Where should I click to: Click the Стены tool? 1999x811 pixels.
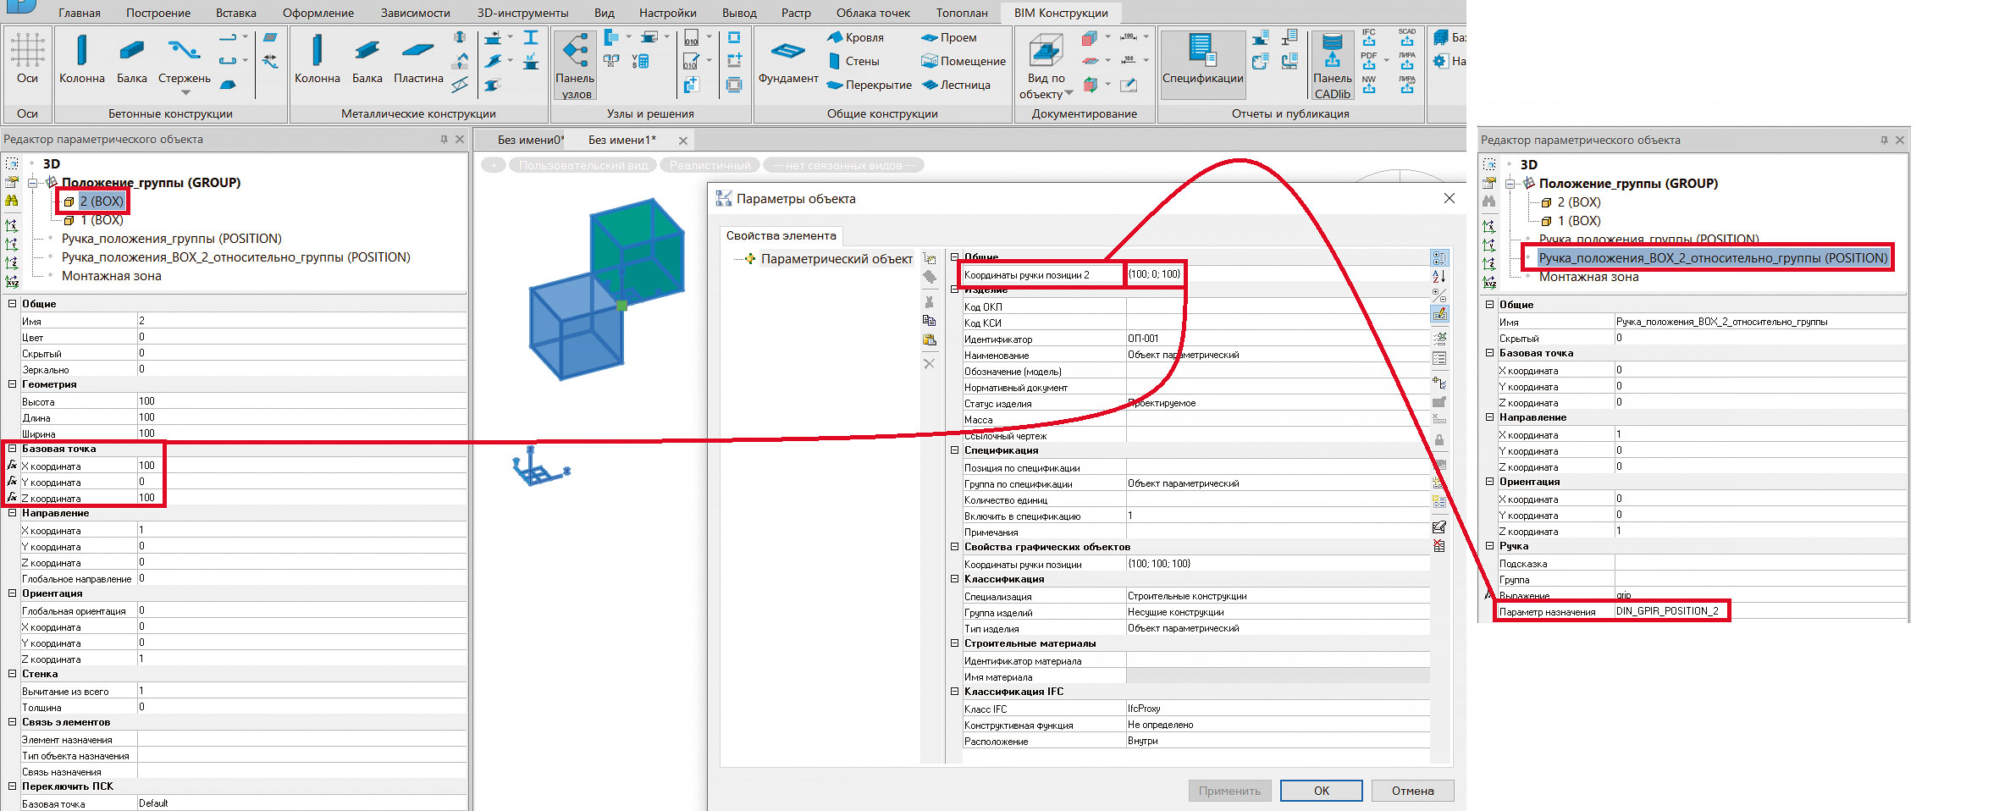tap(854, 61)
